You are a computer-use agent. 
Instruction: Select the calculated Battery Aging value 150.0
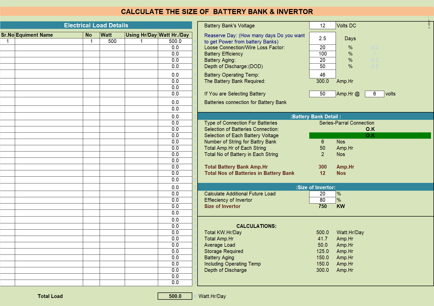(x=322, y=258)
